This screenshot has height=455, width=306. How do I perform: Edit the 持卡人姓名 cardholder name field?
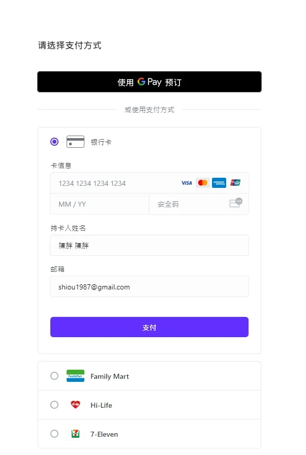149,246
